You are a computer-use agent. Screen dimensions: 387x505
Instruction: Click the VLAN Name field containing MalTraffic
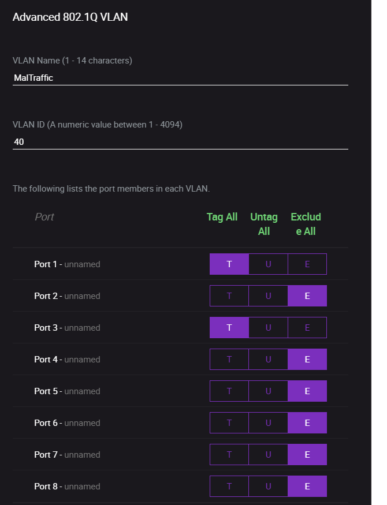(x=180, y=78)
